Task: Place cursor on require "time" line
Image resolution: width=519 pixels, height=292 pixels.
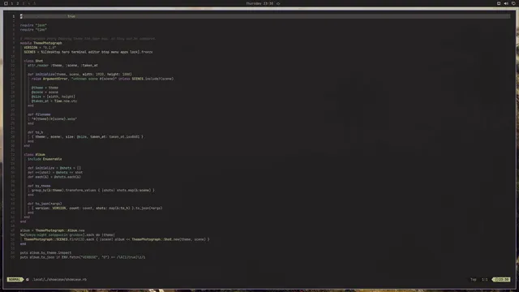Action: (x=33, y=29)
